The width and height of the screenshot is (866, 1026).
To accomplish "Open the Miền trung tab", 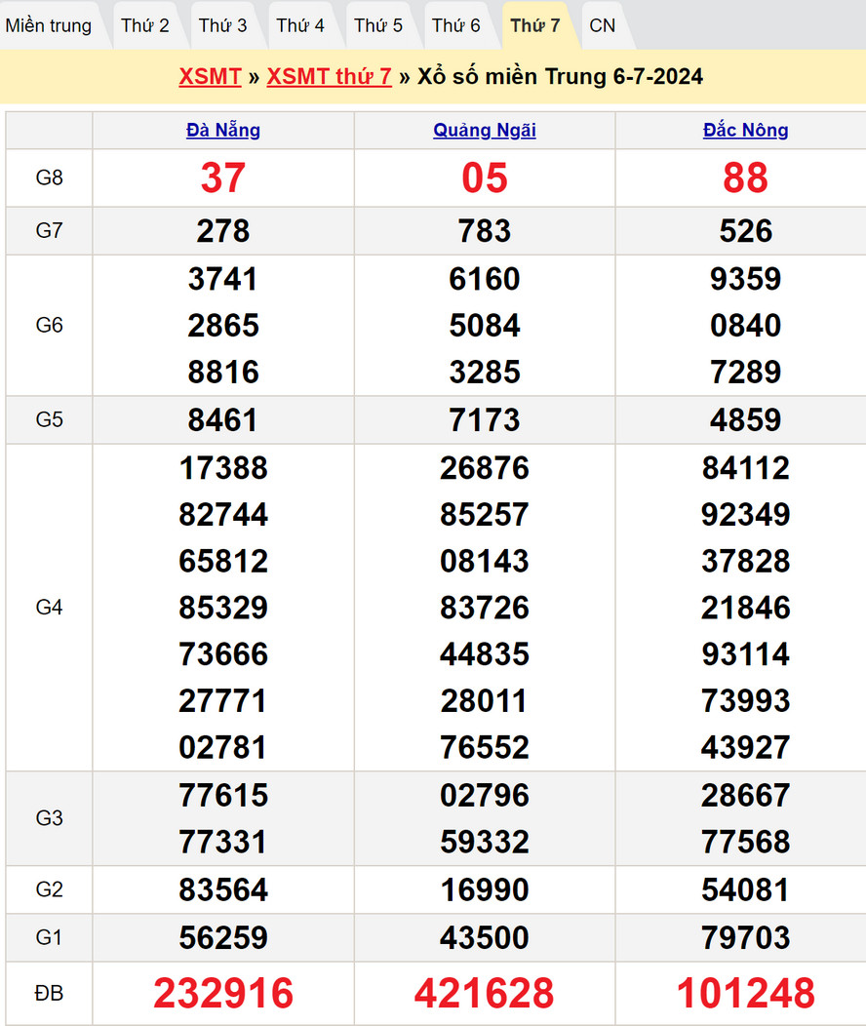I will [x=49, y=25].
